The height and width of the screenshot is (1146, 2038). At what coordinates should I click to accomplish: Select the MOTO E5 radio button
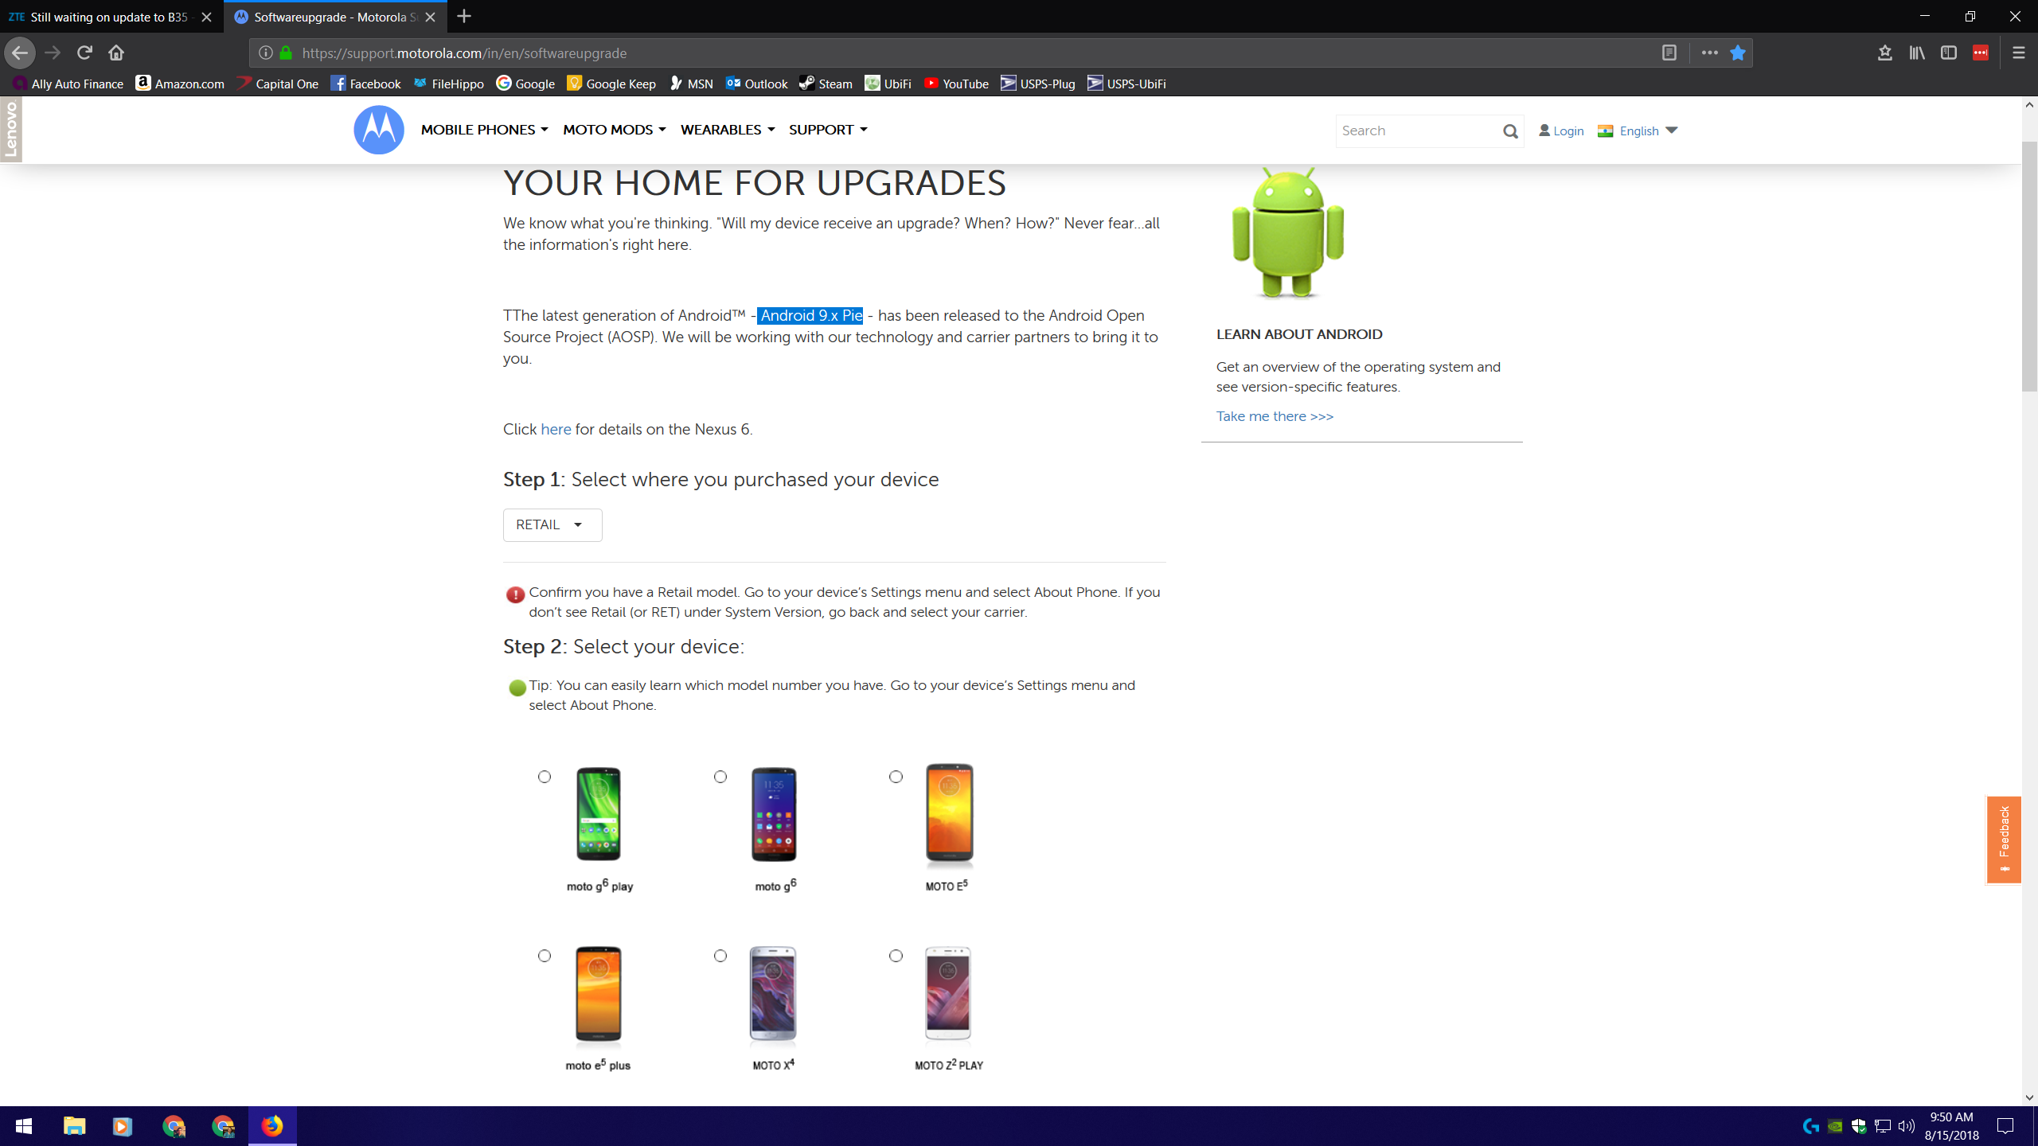pyautogui.click(x=896, y=777)
